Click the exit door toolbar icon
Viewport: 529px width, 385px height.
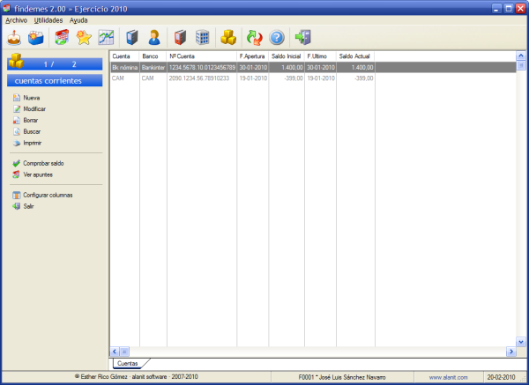(303, 37)
